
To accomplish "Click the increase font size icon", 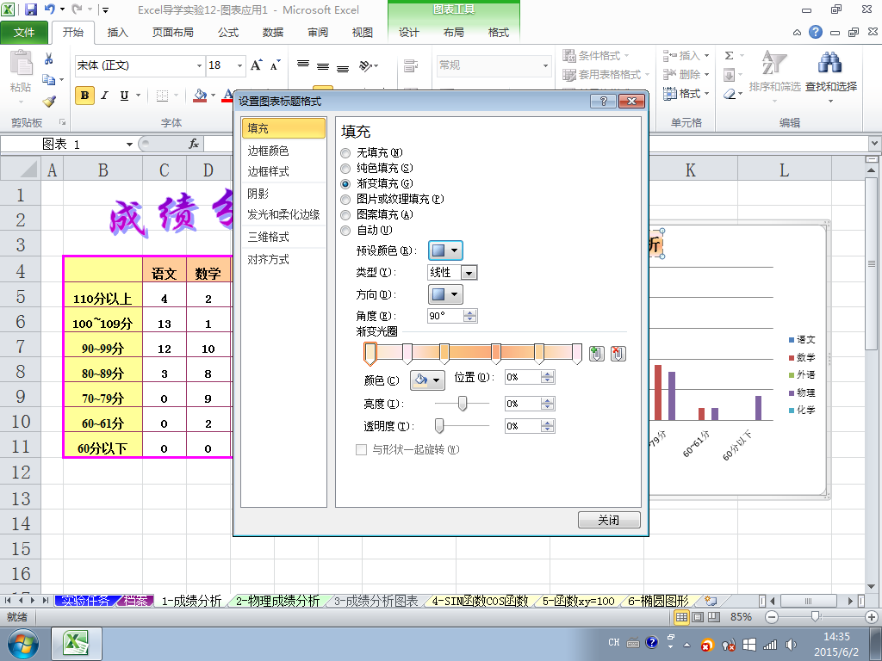I will click(256, 65).
